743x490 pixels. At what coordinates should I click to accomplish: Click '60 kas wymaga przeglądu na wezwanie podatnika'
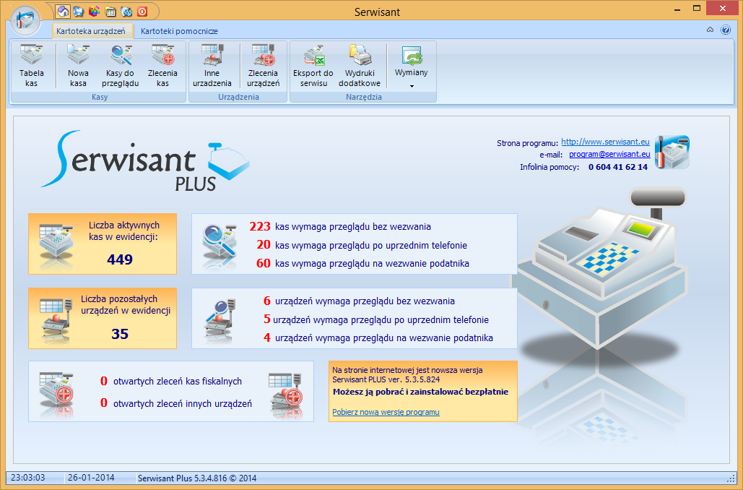click(363, 263)
